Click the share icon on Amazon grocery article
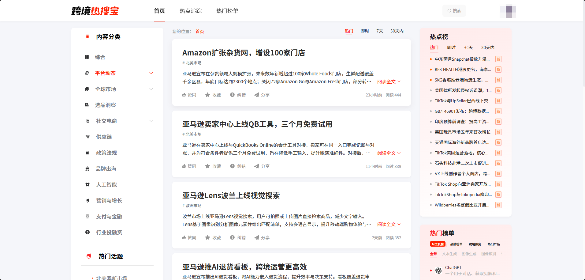Screen dimensions: 585x280 click(x=257, y=95)
